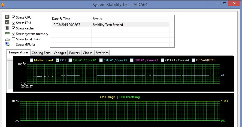The height and width of the screenshot is (127, 242).
Task: Click the temperature graph vertical slider handle
Action: pos(10,59)
